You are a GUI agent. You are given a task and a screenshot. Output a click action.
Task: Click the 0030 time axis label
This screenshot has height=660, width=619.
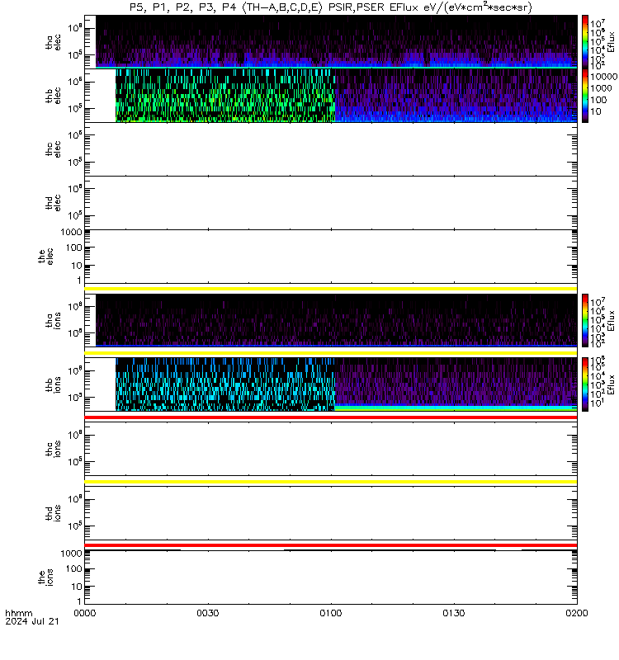coord(208,613)
